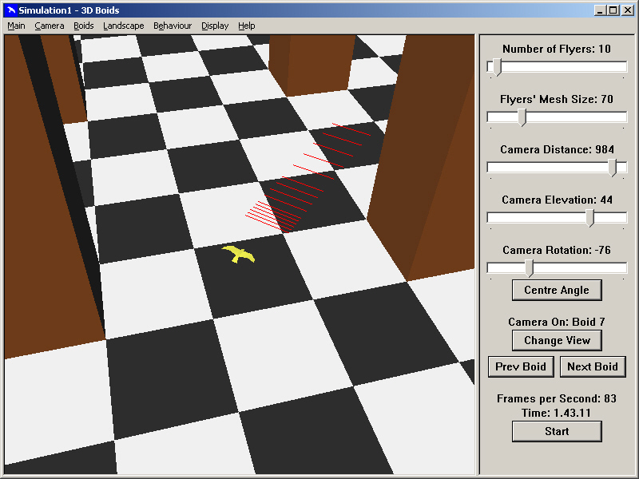Click the Change View button
Screen dimensions: 639x479
pos(557,341)
